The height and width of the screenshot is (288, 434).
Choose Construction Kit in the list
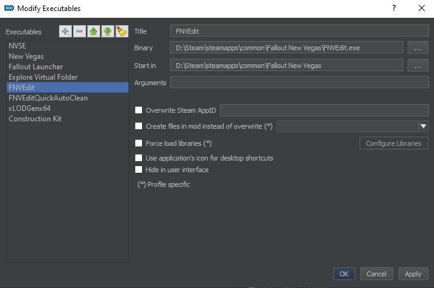click(x=35, y=118)
